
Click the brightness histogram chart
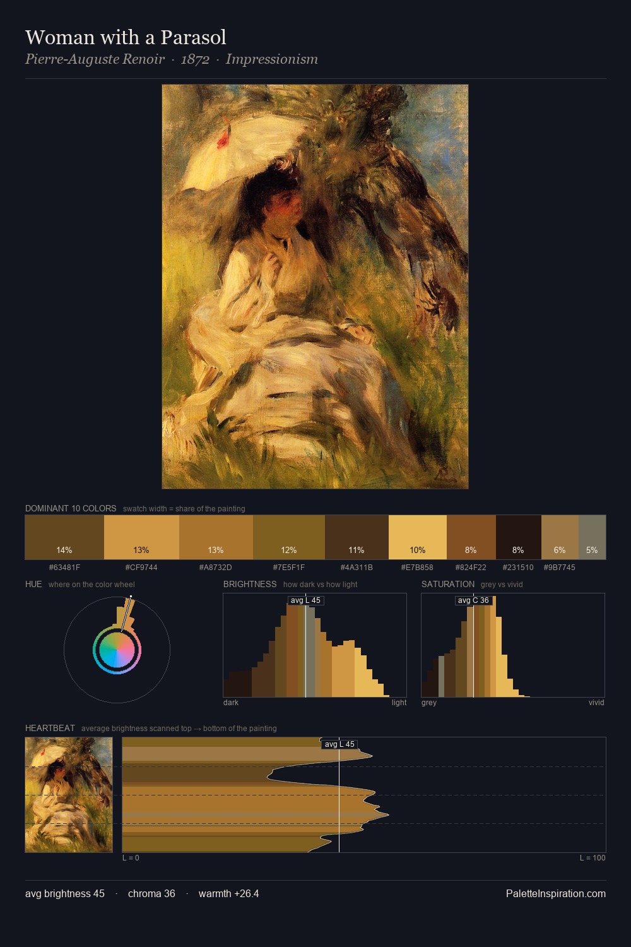315,645
